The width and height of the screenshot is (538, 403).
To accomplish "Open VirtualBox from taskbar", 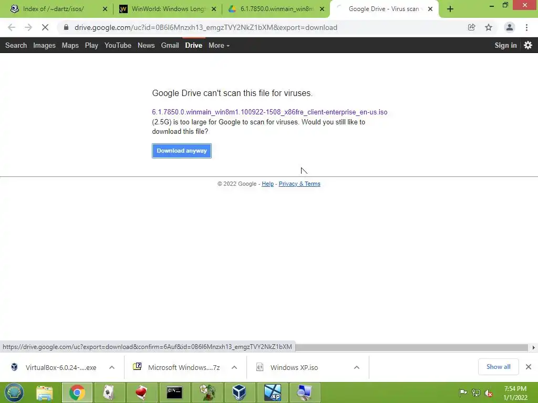I will [x=239, y=393].
